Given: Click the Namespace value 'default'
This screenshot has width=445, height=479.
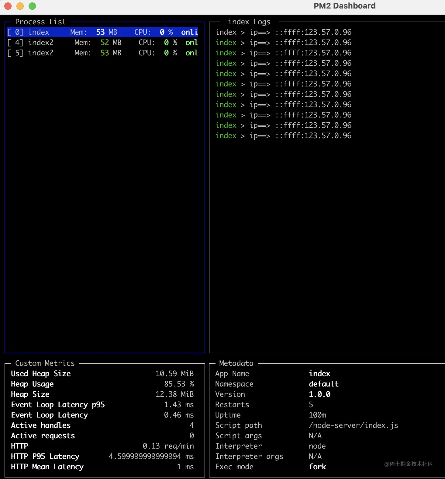Looking at the screenshot, I should pyautogui.click(x=324, y=384).
